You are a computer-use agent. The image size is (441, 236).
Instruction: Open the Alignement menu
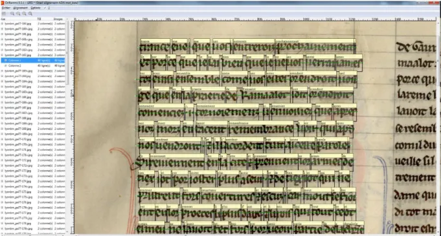tap(21, 8)
